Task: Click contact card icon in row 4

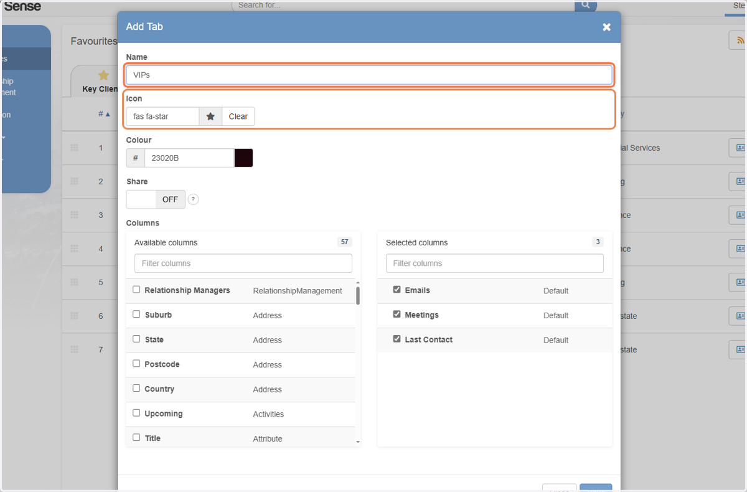Action: pyautogui.click(x=739, y=248)
